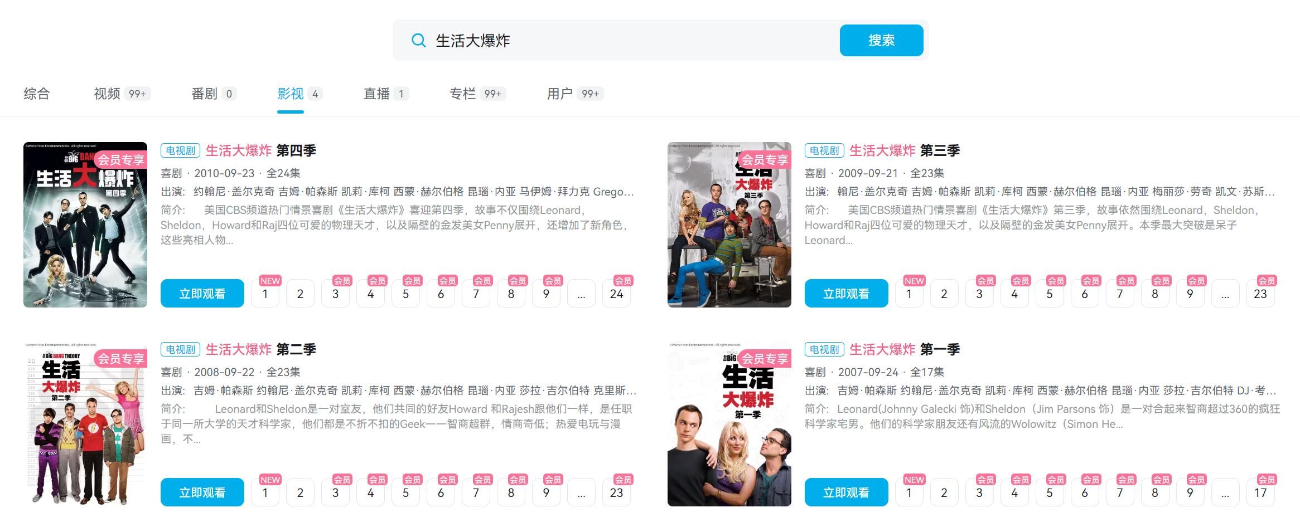Viewport: 1300px width, 527px height.
Task: Click the date text 2010-09-23
Action: (224, 173)
